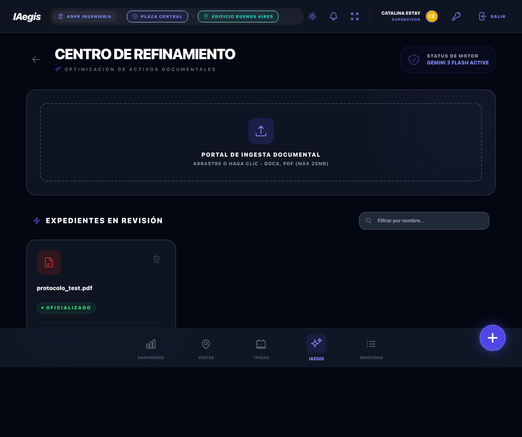
Task: Click the back arrow near the page title
Action: pyautogui.click(x=36, y=60)
